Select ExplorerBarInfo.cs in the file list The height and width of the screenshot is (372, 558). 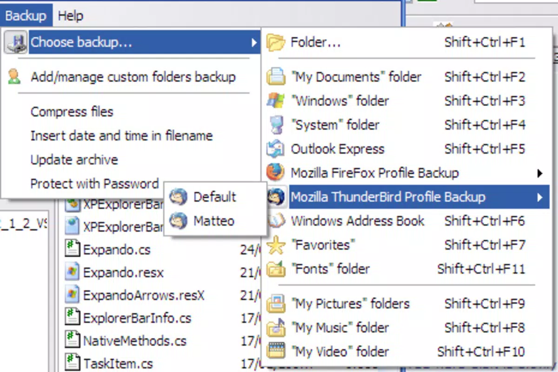[137, 319]
